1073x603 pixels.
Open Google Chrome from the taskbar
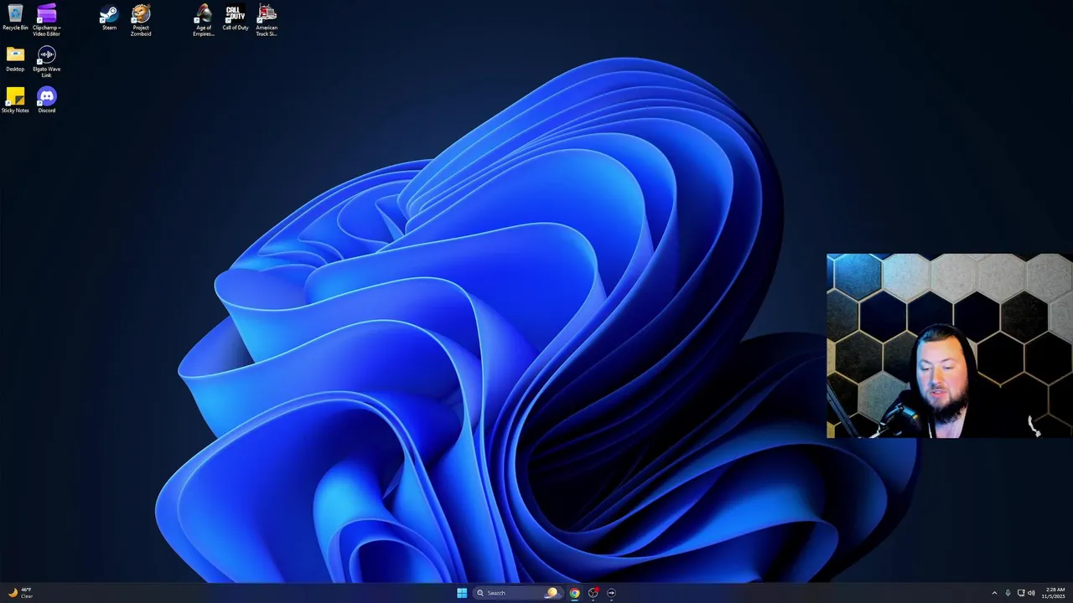[x=574, y=593]
